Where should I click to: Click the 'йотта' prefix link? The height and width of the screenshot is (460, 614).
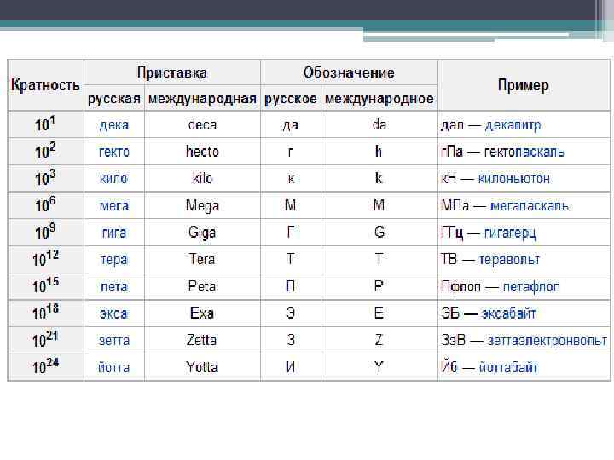[x=114, y=367]
